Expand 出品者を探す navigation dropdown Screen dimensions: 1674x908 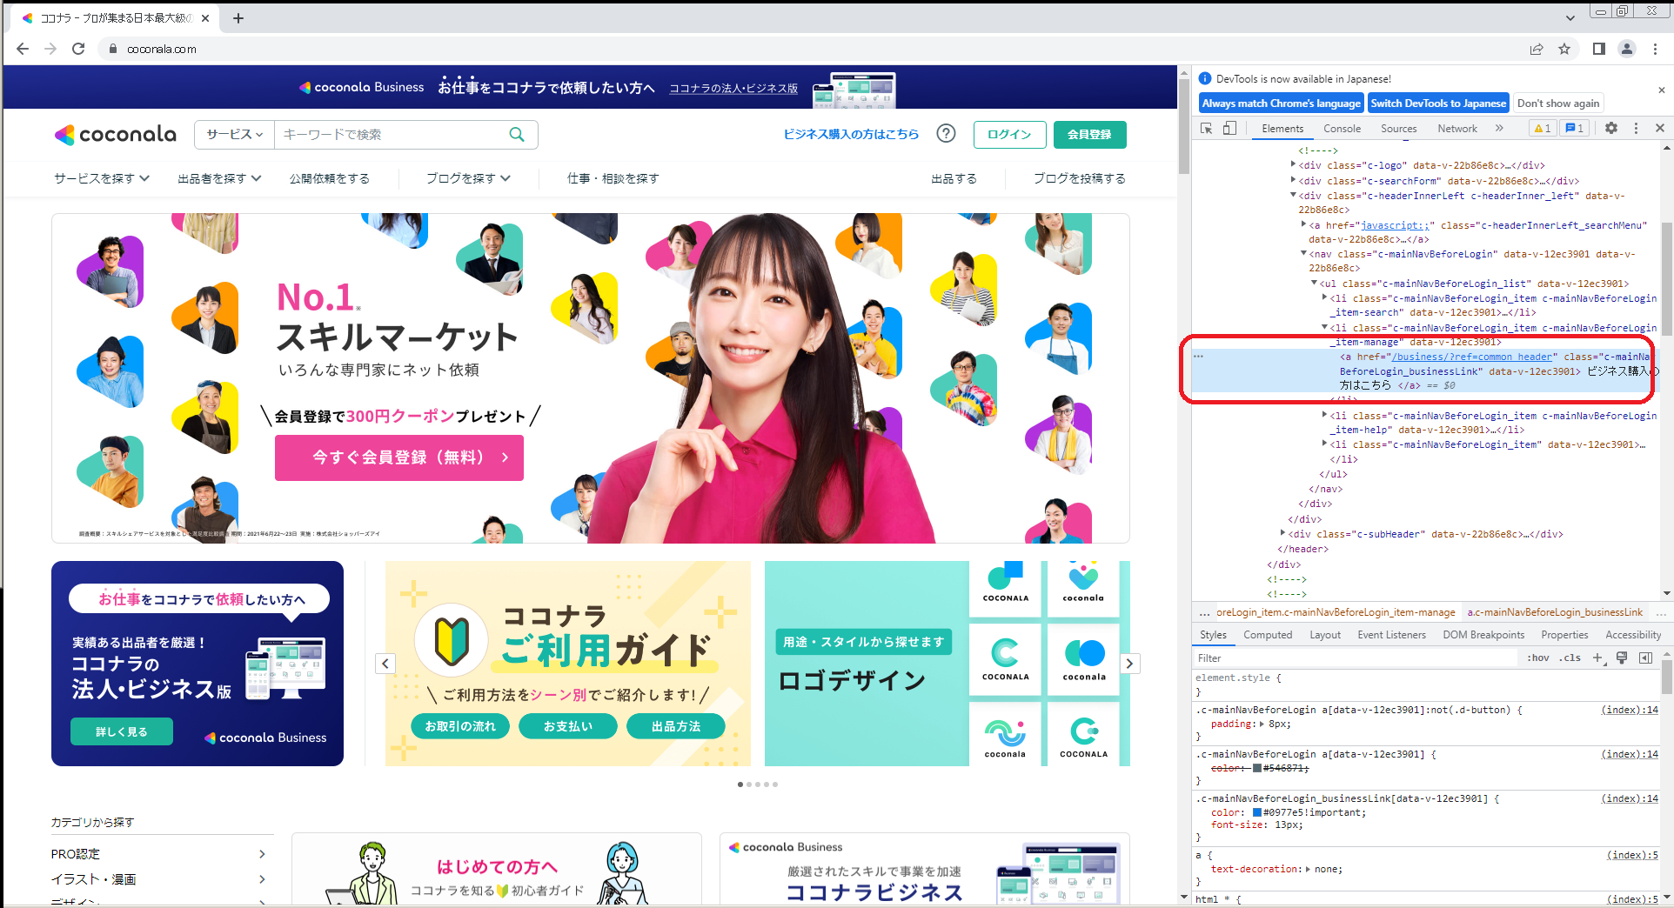[x=219, y=178]
